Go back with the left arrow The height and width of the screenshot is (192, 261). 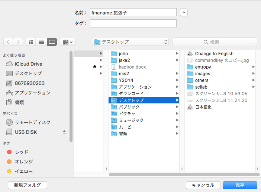click(8, 42)
